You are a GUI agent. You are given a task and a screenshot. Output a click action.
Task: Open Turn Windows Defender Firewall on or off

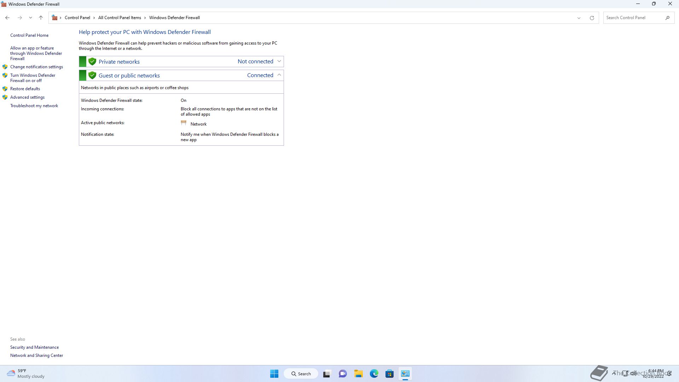pyautogui.click(x=33, y=78)
